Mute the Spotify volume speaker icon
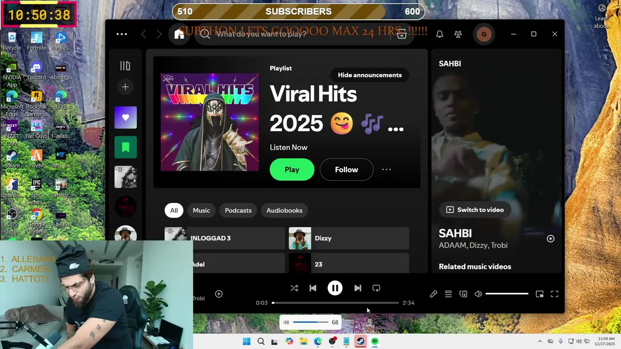This screenshot has width=621, height=349. point(478,294)
